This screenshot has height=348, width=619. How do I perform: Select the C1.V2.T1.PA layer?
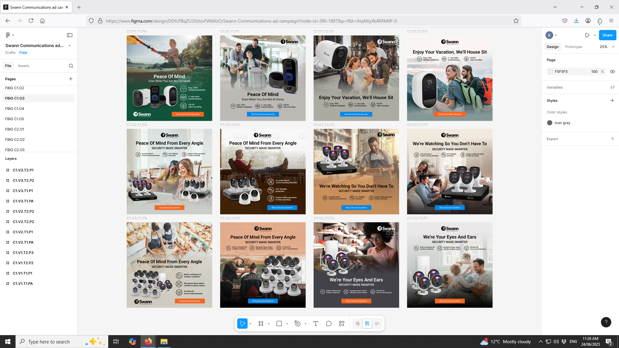coord(23,242)
